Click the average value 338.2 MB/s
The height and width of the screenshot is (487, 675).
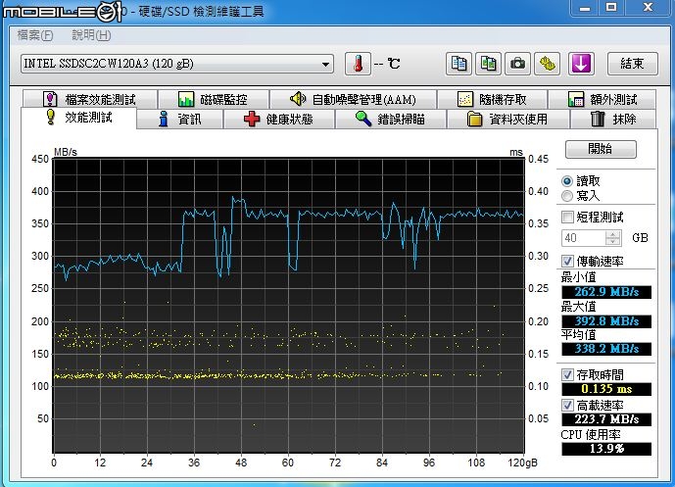606,349
